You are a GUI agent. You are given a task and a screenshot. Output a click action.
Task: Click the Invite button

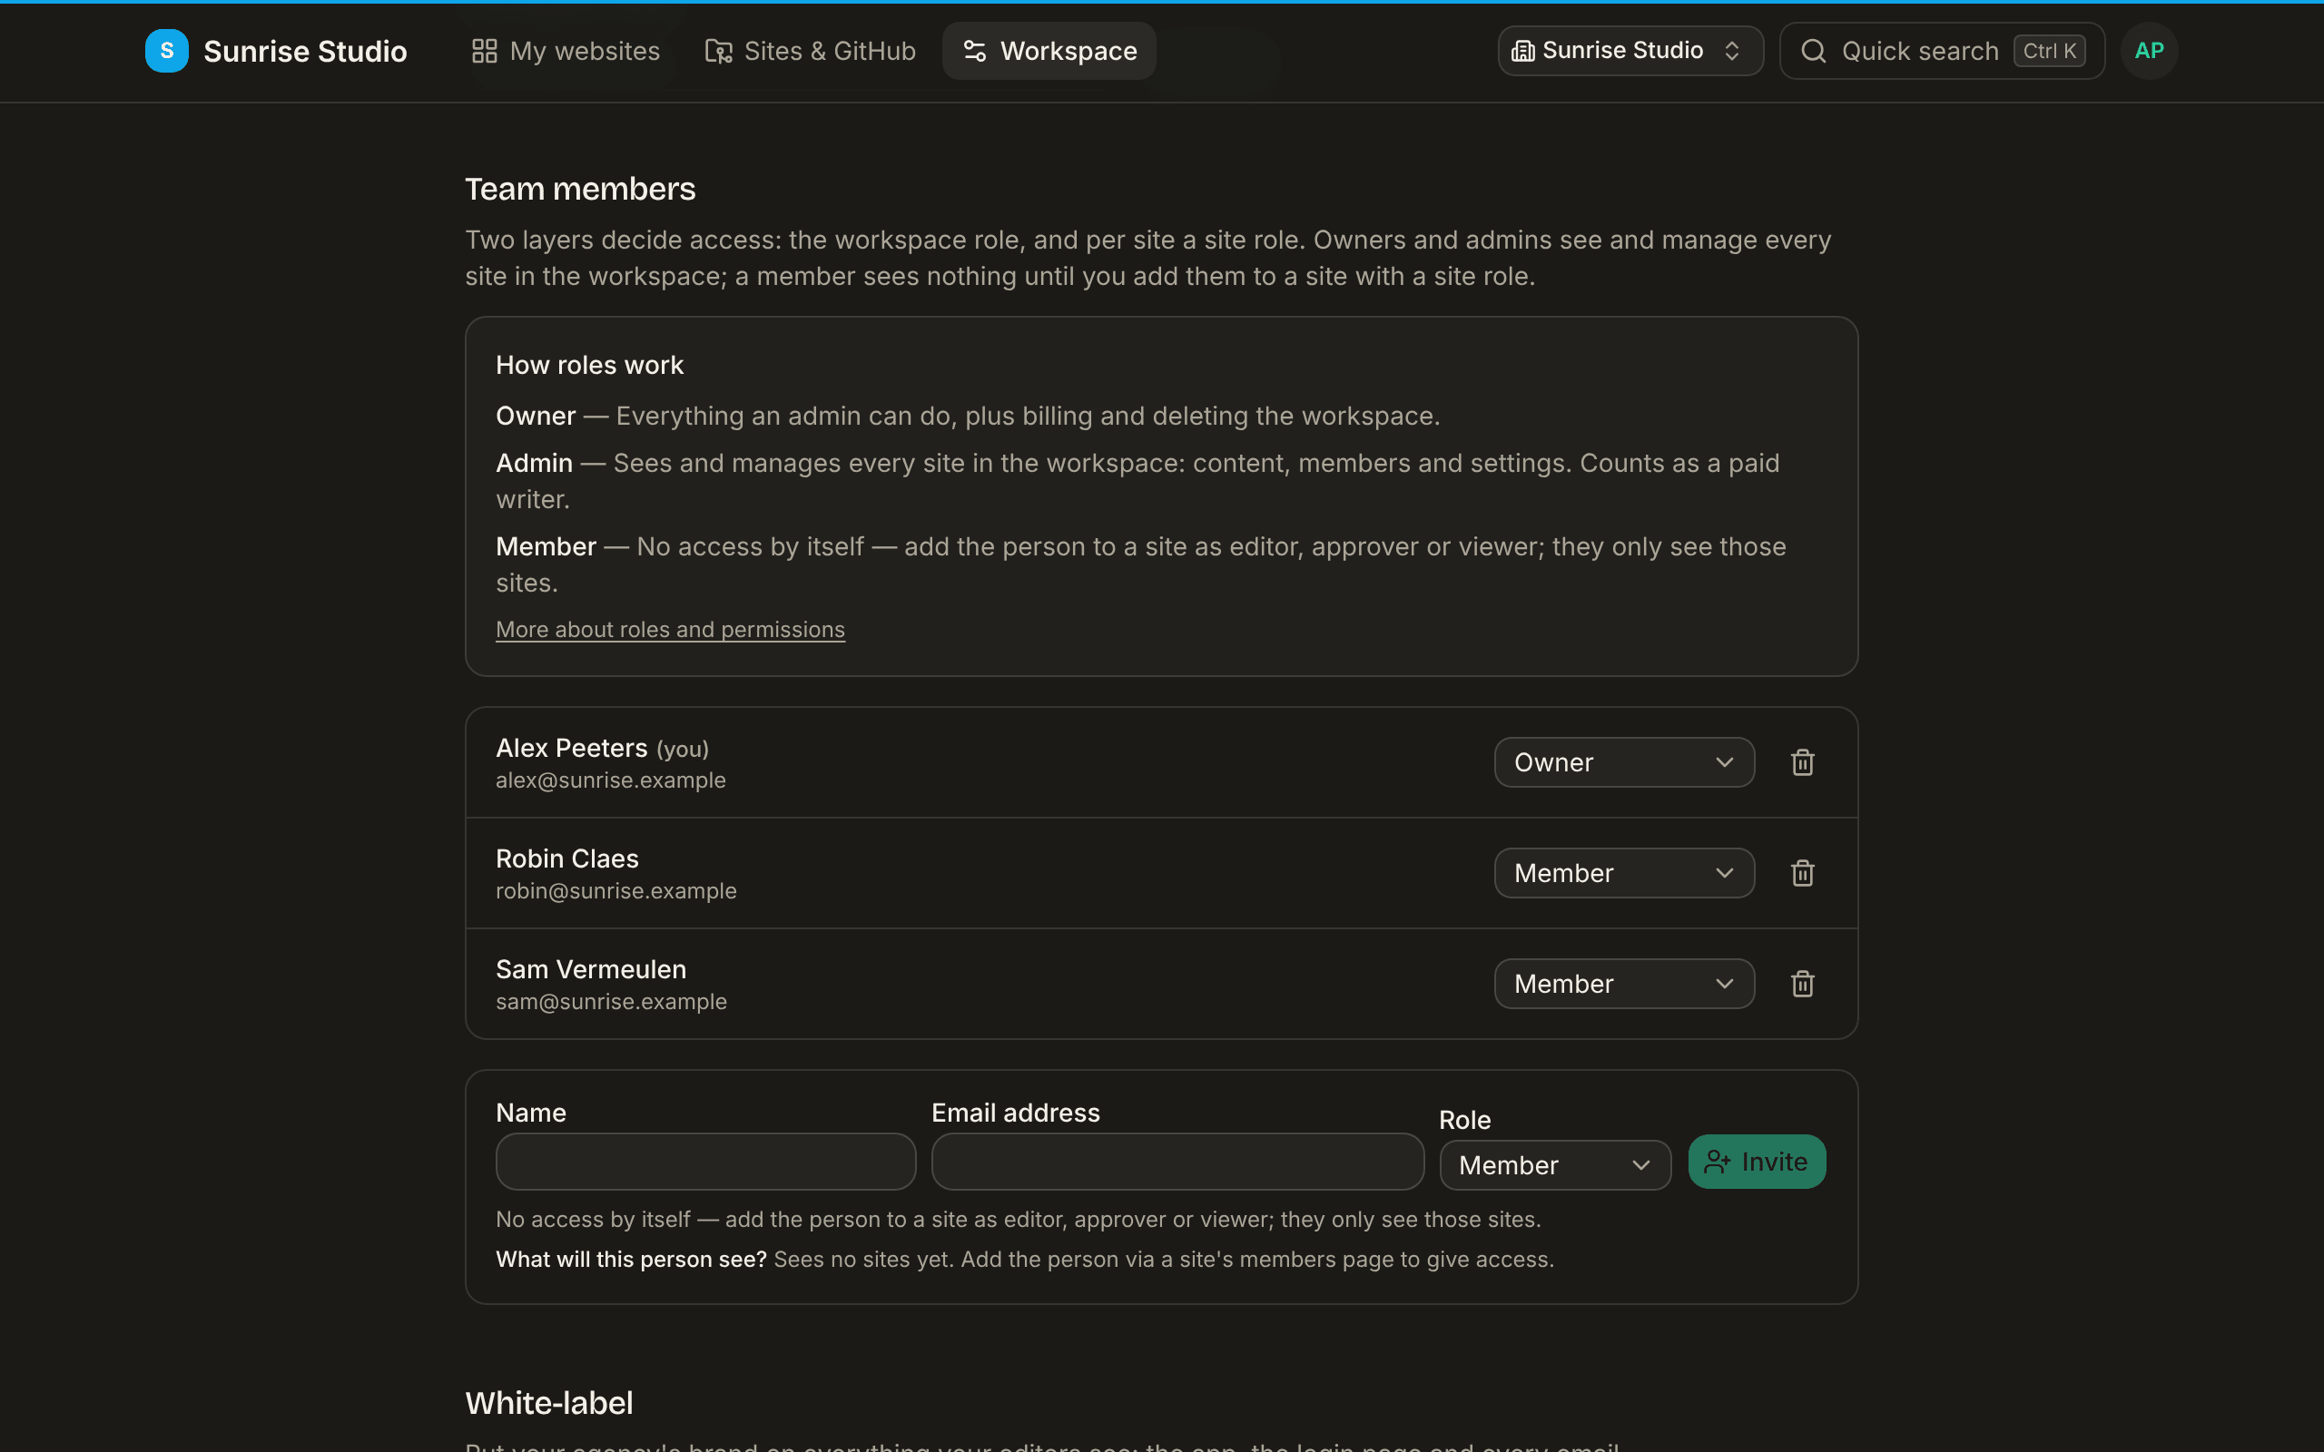point(1757,1162)
